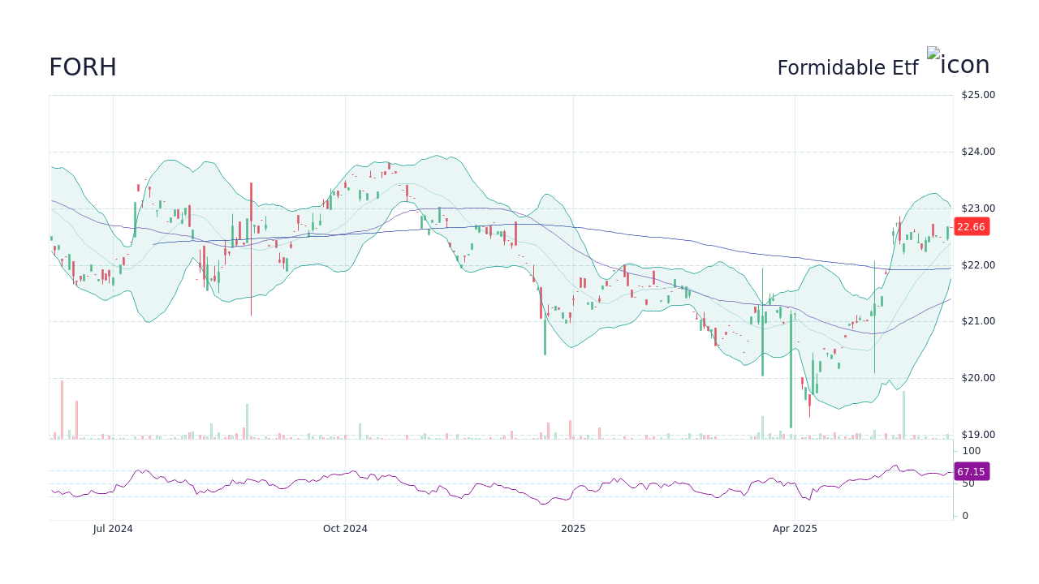Click the $22.00 price axis label
Viewport: 1039px width, 584px height.
tap(978, 265)
